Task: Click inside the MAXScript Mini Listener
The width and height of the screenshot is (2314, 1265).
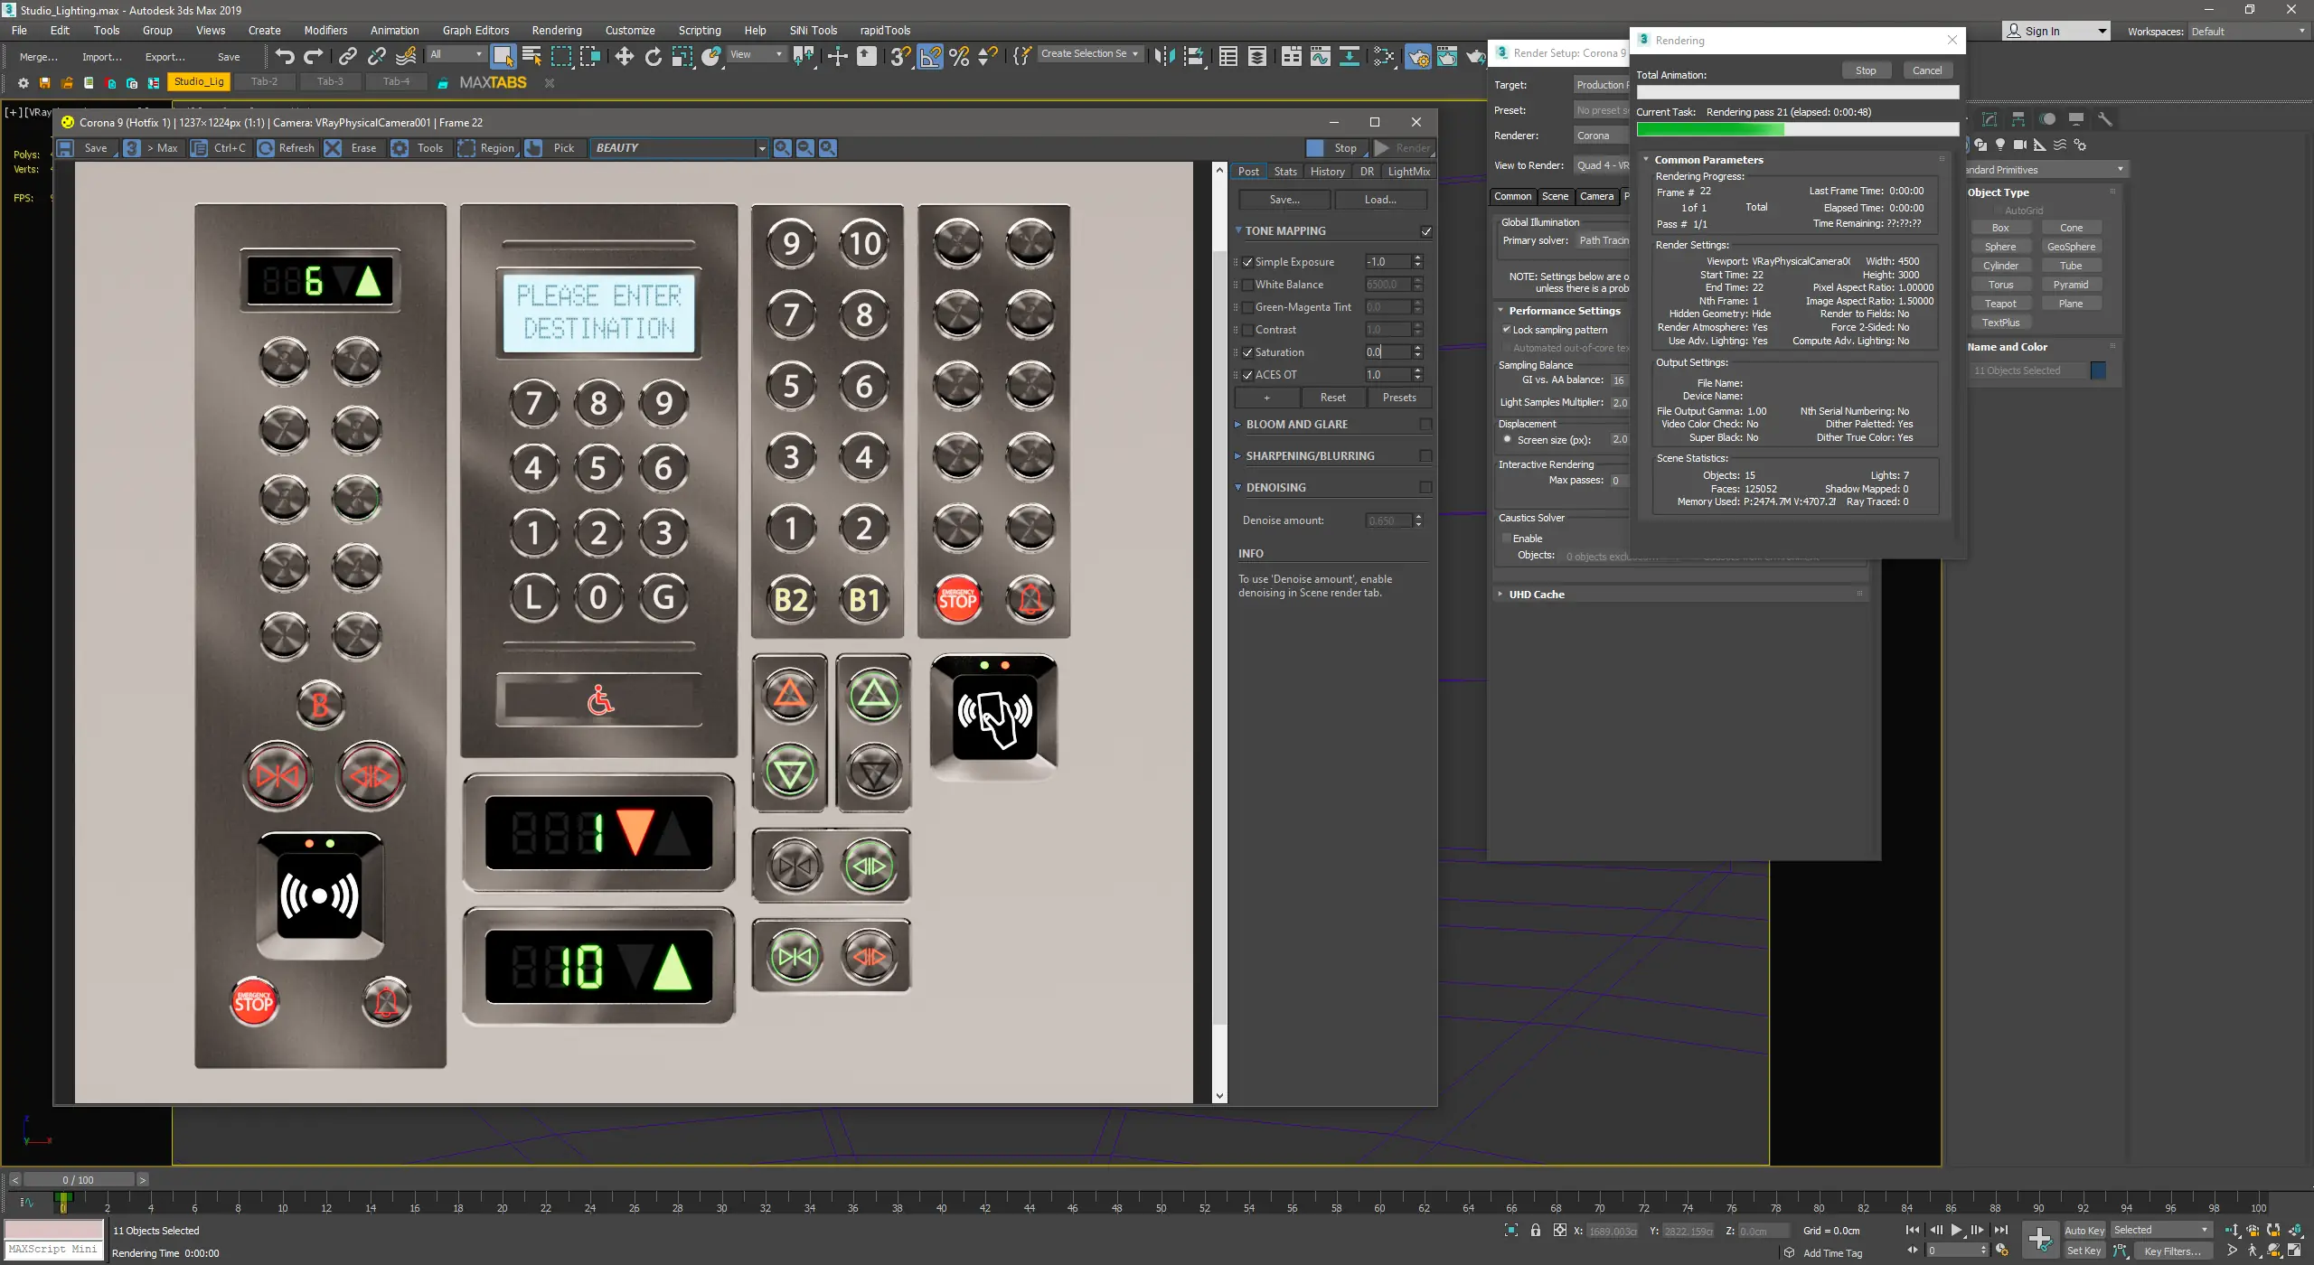Action: point(52,1250)
